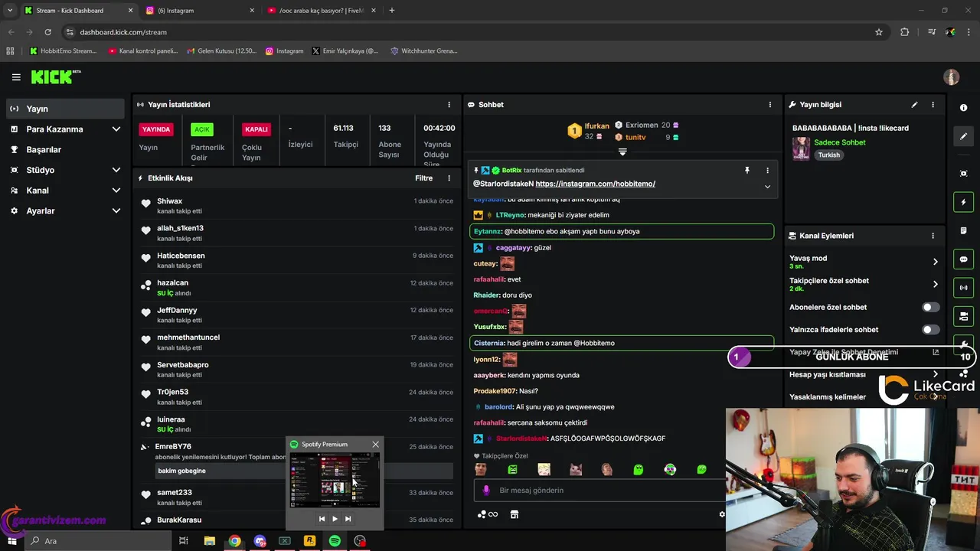Open Yayın bilgisi three-dot menu
Screen dimensions: 980x551
[933, 105]
